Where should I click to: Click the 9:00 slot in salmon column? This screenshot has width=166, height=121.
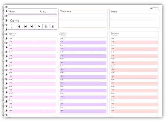tap(134, 39)
